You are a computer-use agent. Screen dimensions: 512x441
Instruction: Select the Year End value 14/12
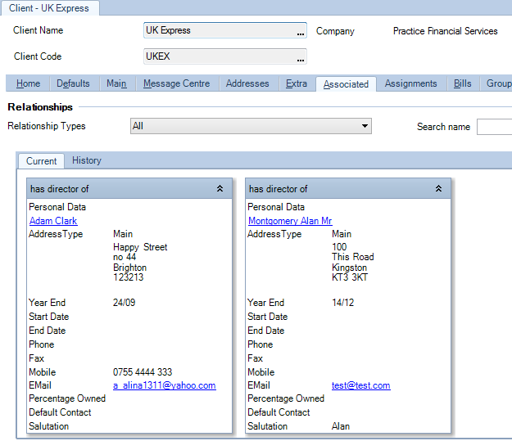coord(343,303)
